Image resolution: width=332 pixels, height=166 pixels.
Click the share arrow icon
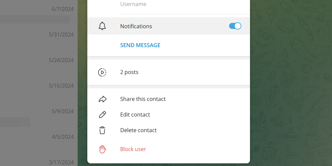pos(102,99)
